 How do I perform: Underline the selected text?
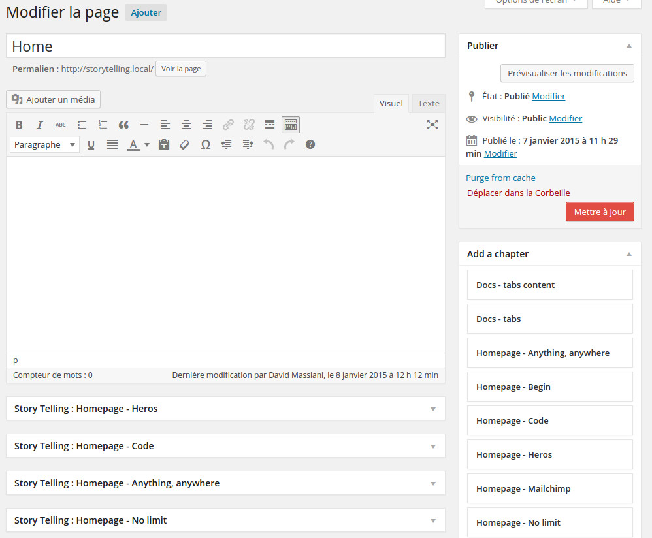[x=91, y=144]
